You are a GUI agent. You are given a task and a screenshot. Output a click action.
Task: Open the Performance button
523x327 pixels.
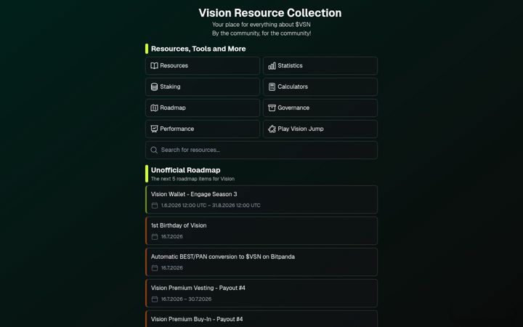203,129
